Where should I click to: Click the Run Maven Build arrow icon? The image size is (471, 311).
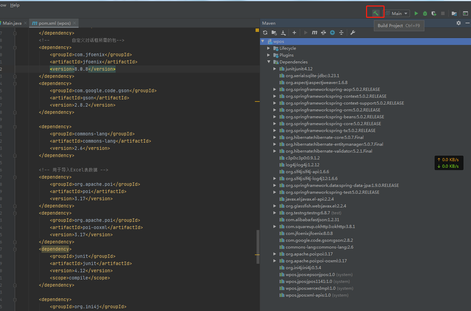[x=306, y=33]
